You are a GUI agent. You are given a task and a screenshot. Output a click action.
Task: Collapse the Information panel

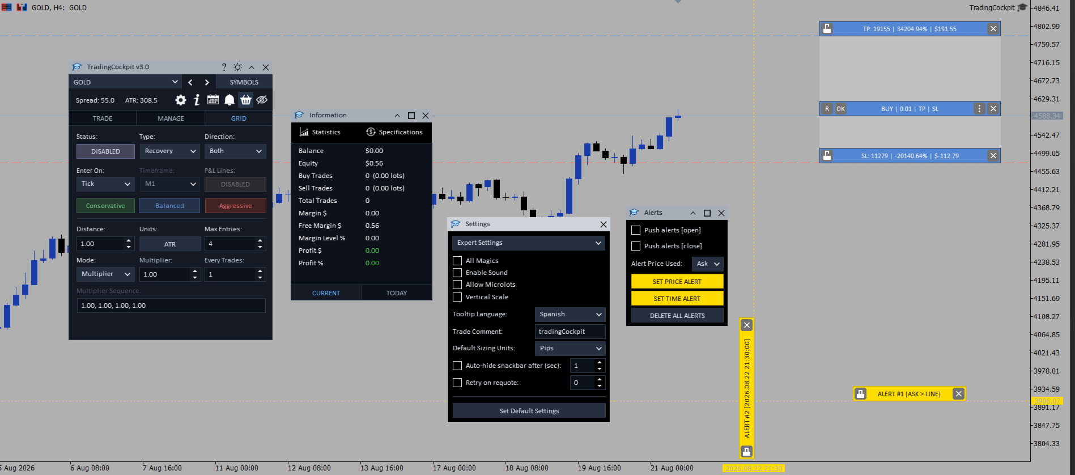(x=397, y=115)
